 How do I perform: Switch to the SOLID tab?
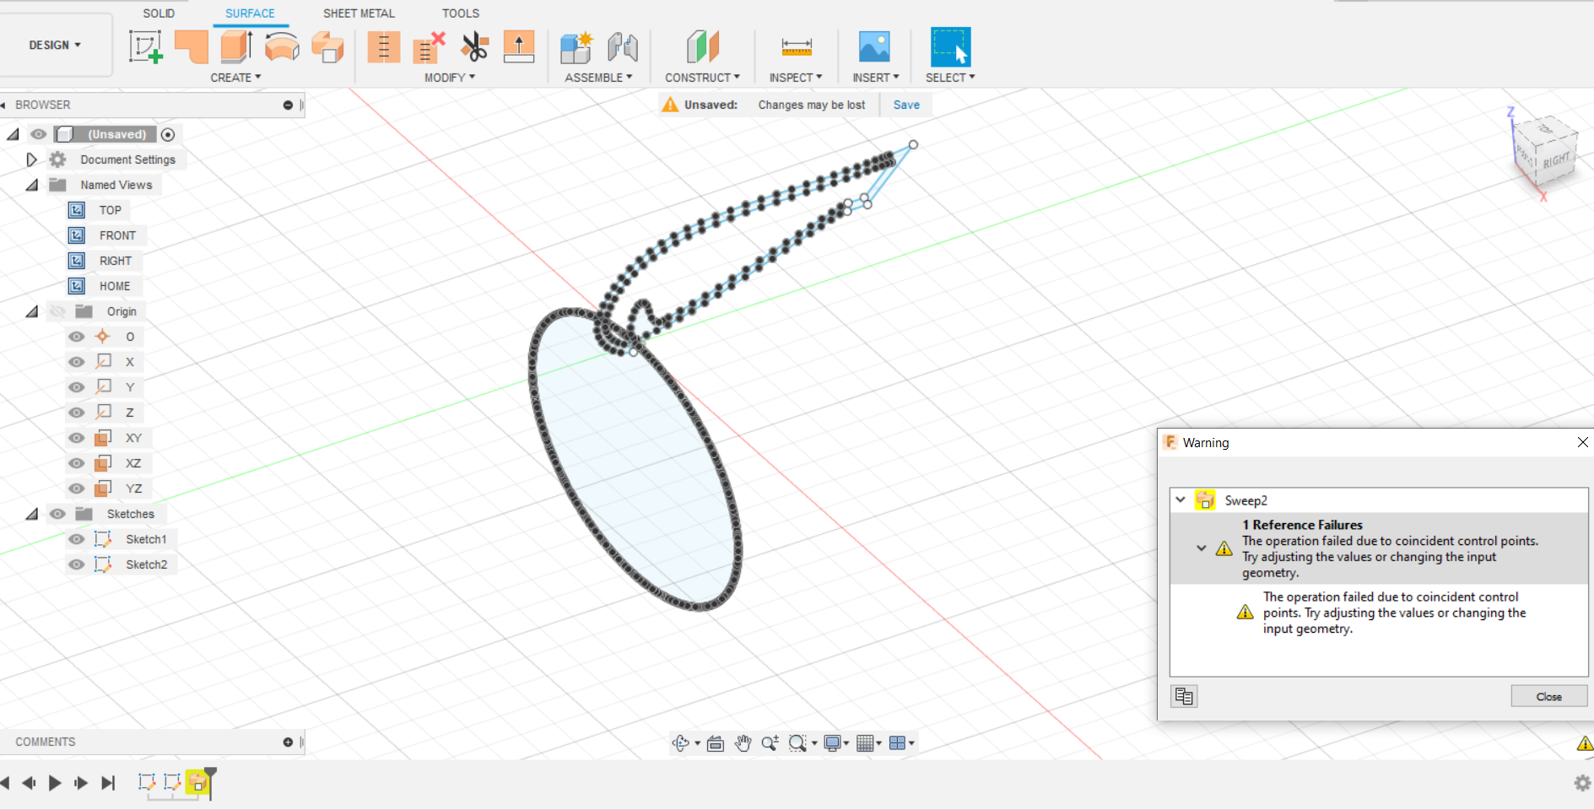tap(159, 13)
